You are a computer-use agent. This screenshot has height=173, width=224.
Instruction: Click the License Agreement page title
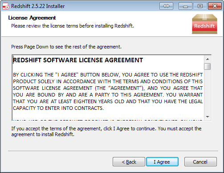click(x=32, y=18)
